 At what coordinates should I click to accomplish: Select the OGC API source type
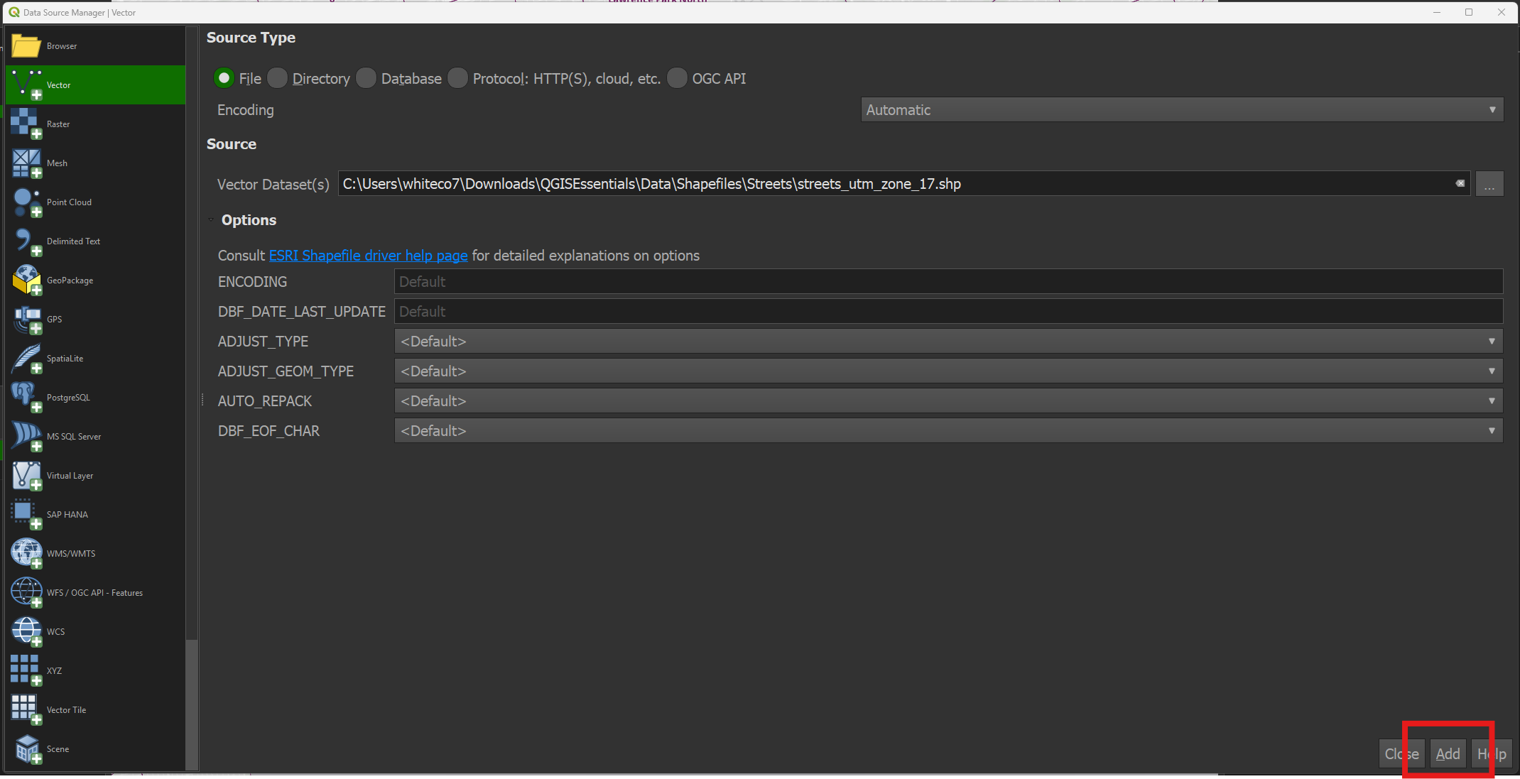point(678,78)
